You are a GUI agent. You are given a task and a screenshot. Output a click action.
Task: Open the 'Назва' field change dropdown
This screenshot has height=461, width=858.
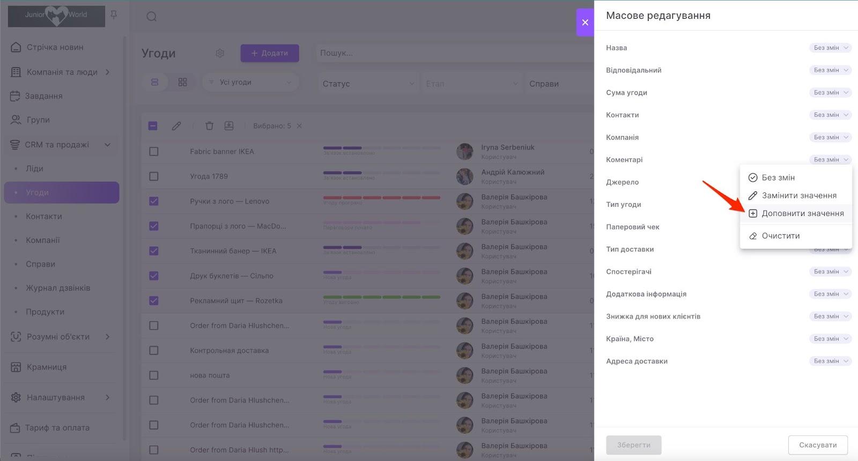[x=830, y=48]
